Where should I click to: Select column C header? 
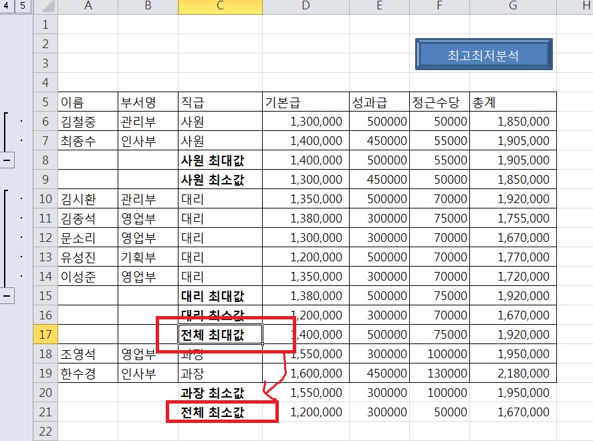point(220,7)
